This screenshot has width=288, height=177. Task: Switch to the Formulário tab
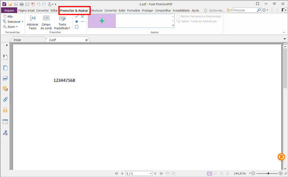[134, 10]
